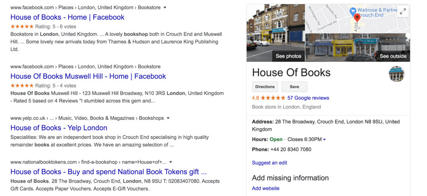Click the red location pin on map
Viewport: 427px width, 196px height.
[357, 18]
